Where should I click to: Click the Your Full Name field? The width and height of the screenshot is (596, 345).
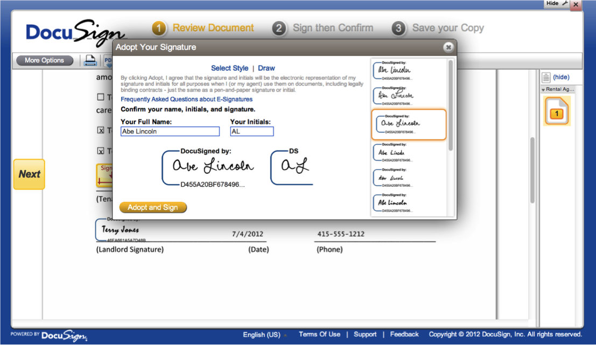click(x=170, y=131)
